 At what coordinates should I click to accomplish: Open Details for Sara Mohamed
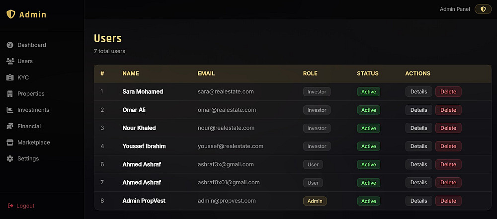tap(418, 91)
